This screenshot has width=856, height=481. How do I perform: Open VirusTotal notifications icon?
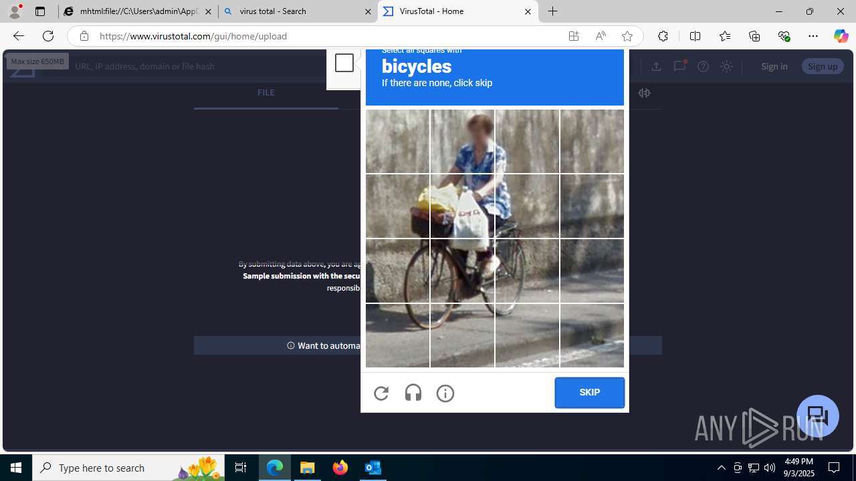679,66
